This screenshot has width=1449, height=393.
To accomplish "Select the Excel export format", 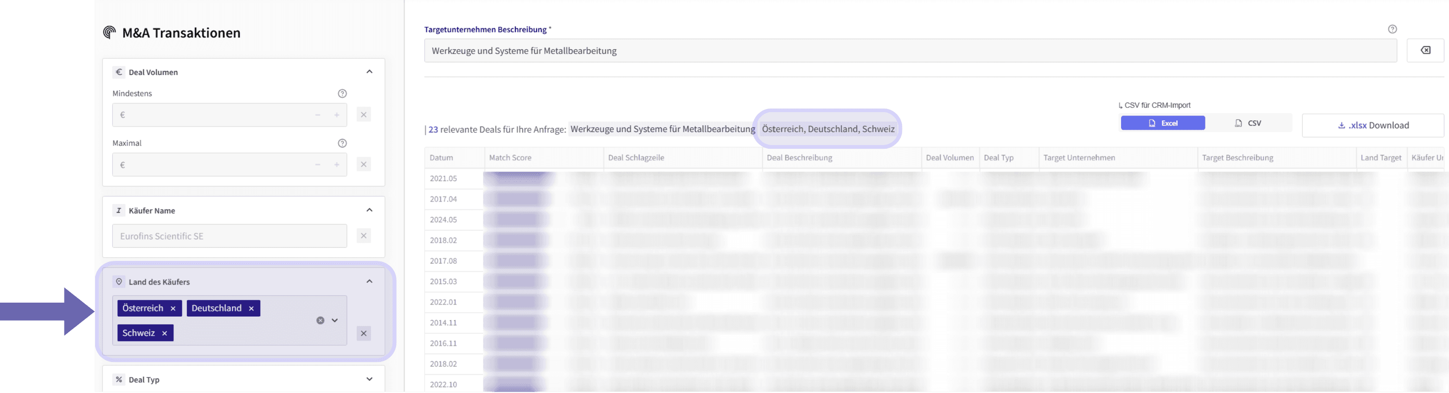I will (x=1163, y=123).
